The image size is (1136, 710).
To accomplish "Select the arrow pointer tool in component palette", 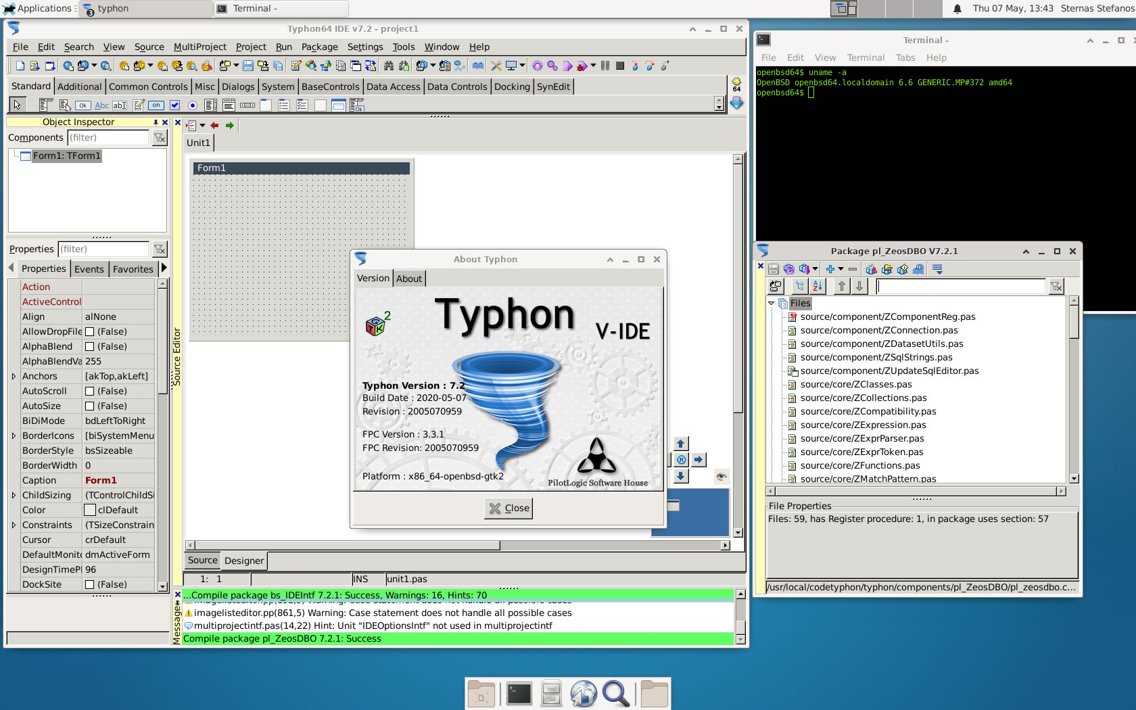I will click(17, 105).
